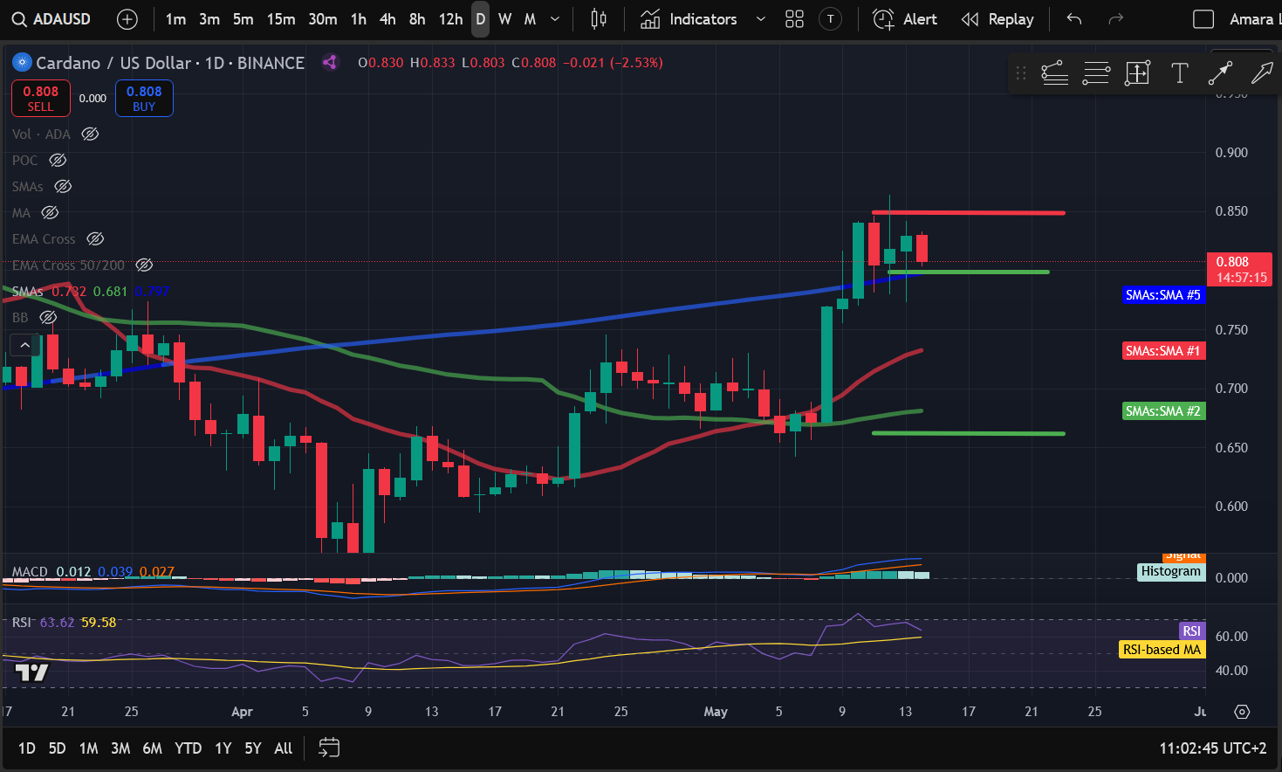
Task: Set date range to 1Y
Action: pyautogui.click(x=223, y=748)
